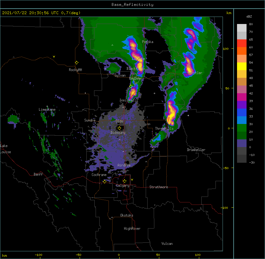Viewport: 265px width, 259px height.
Task: Click the dBZ legend heading
Action: pos(249,17)
